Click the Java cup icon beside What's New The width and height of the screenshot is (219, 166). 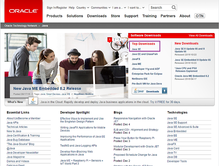[x=33, y=101]
